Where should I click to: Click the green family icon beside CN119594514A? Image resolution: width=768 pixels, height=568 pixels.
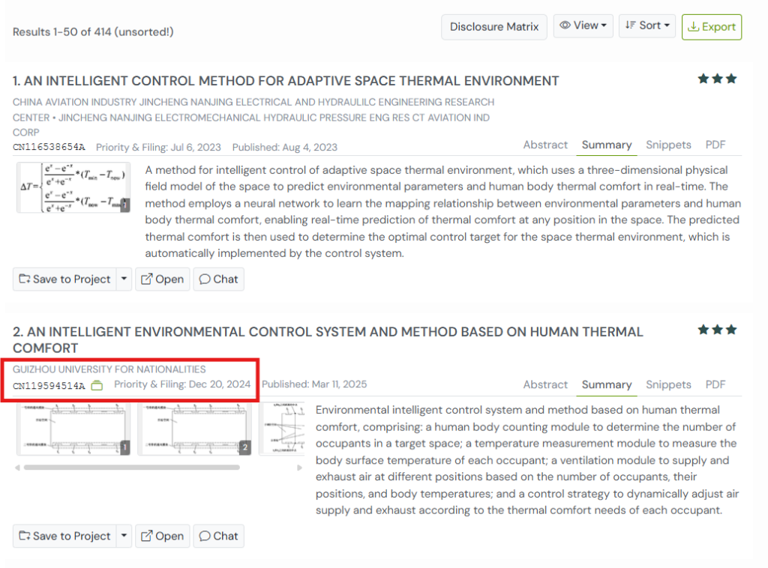pyautogui.click(x=96, y=386)
